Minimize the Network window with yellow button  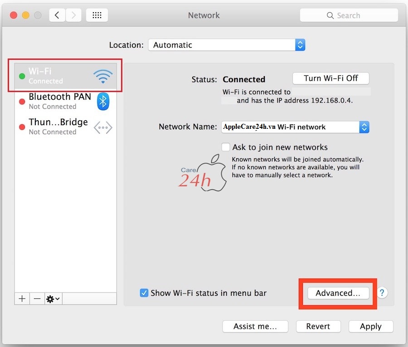[26, 15]
